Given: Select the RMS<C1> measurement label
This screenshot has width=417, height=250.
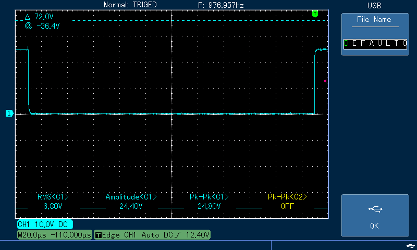Looking at the screenshot, I should [x=53, y=197].
